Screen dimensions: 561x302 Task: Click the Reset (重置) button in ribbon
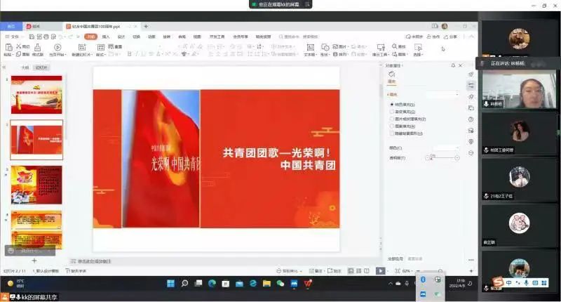116,46
